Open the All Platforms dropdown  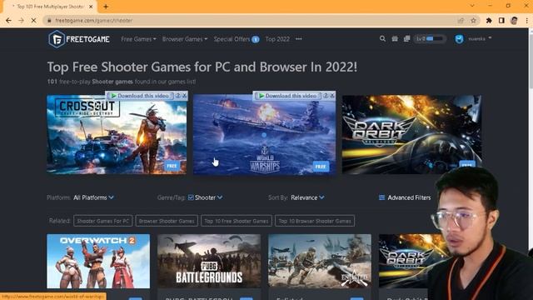pyautogui.click(x=93, y=197)
